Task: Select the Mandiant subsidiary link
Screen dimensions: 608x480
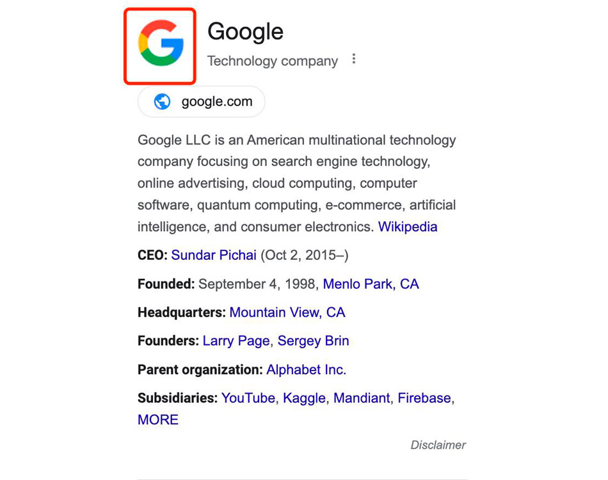Action: pyautogui.click(x=362, y=398)
